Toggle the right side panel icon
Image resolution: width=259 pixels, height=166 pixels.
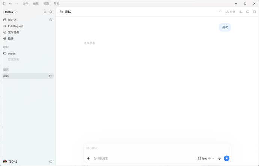click(254, 12)
